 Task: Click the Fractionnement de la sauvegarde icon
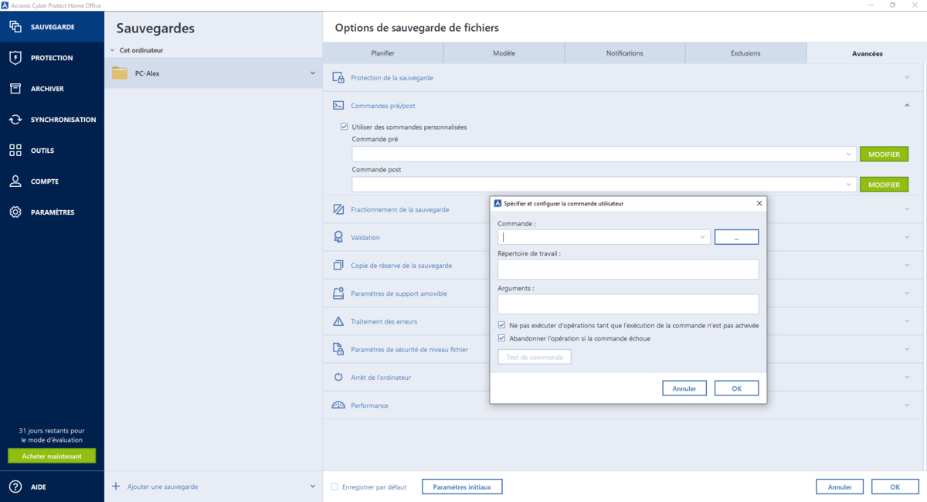coord(338,209)
